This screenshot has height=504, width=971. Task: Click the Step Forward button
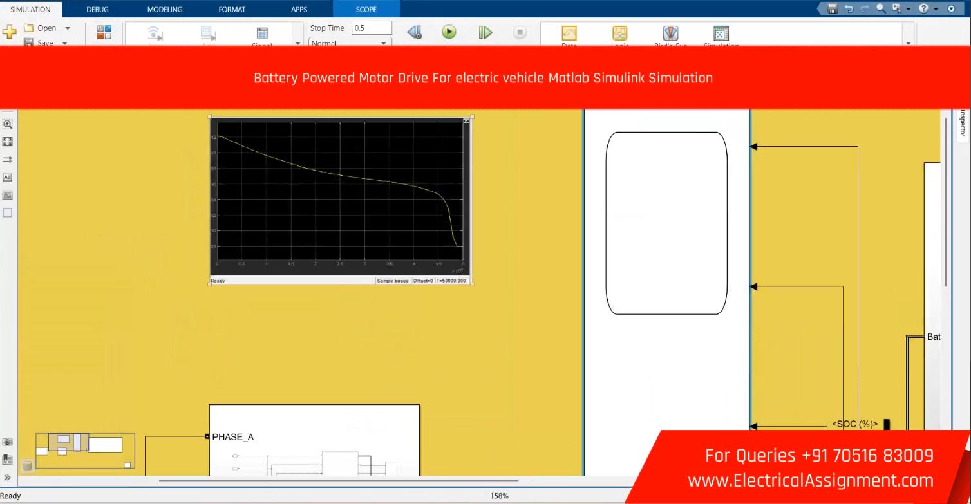tap(485, 32)
